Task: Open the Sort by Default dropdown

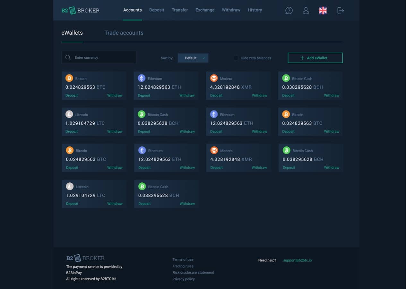Action: 193,58
